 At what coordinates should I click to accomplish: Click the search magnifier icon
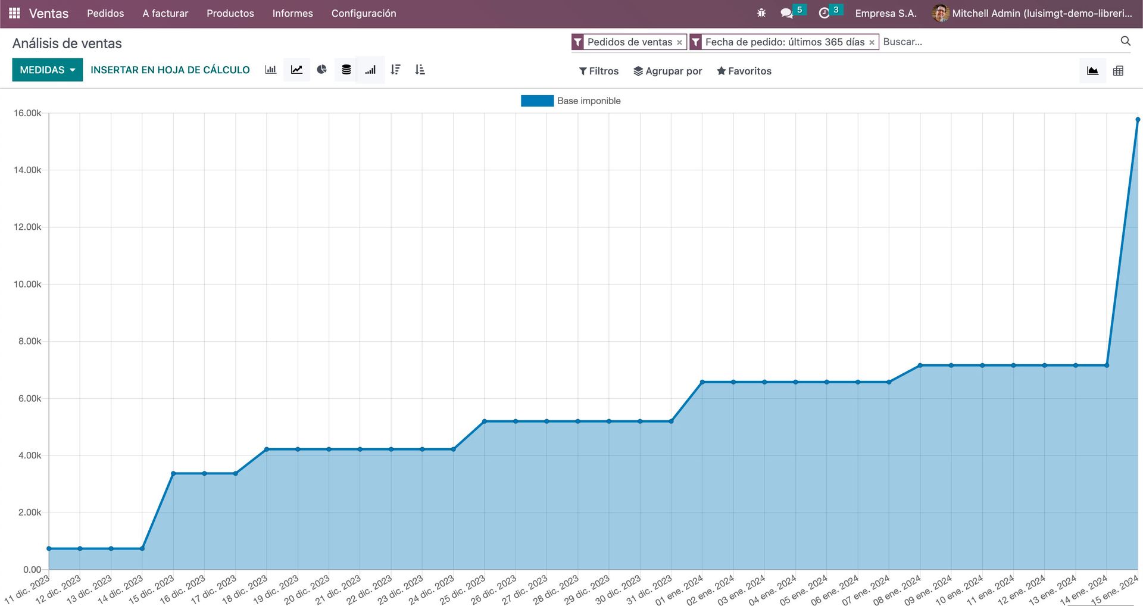1125,41
